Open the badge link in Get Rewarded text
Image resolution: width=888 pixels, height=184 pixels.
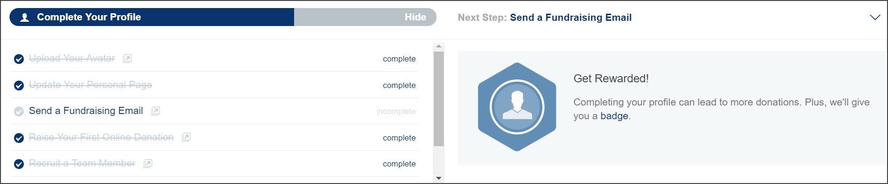[614, 116]
